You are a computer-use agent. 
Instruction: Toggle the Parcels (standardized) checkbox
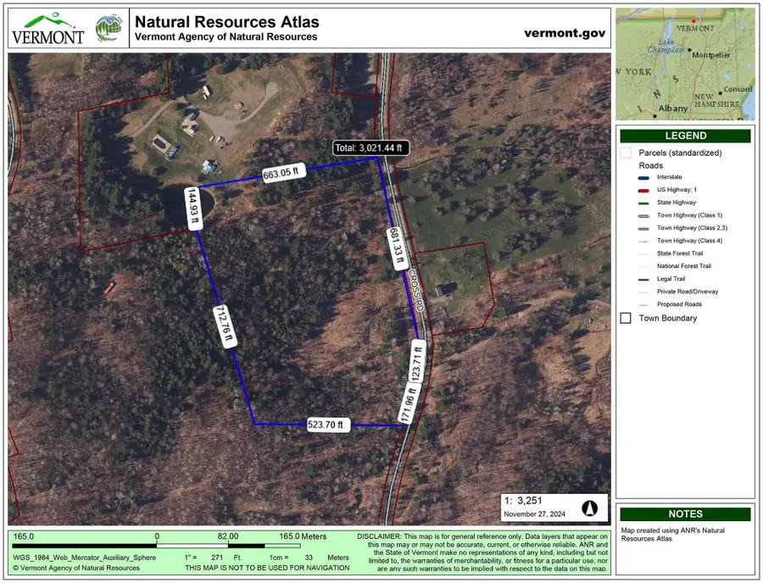tap(625, 153)
